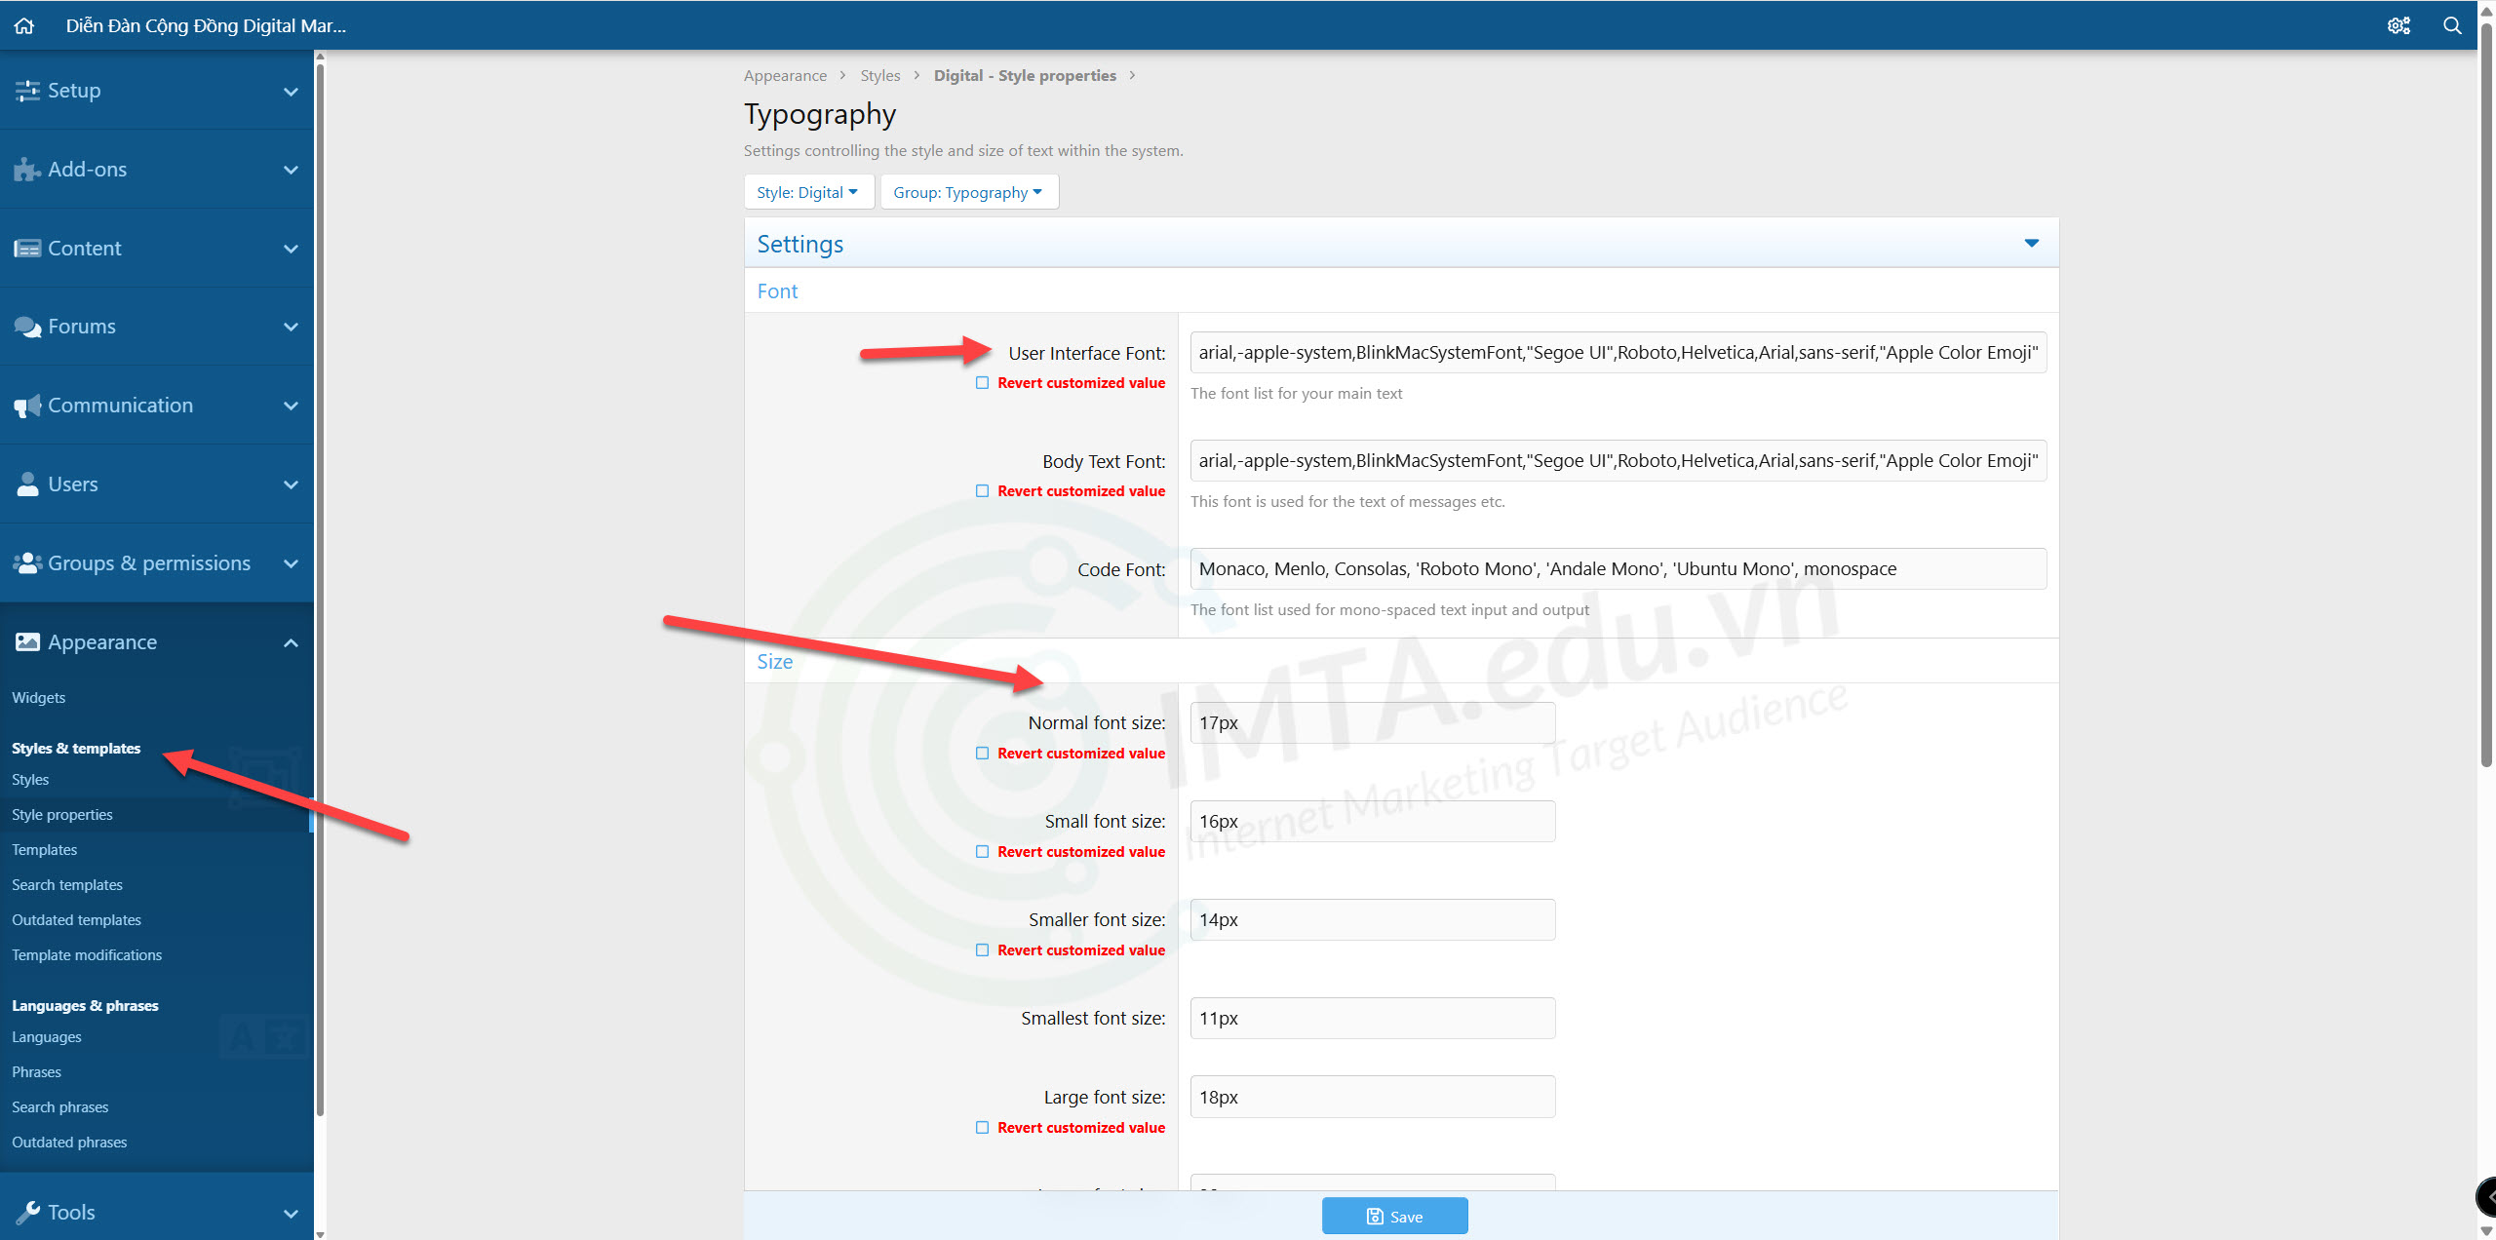Click the search magnifier icon

tap(2452, 26)
